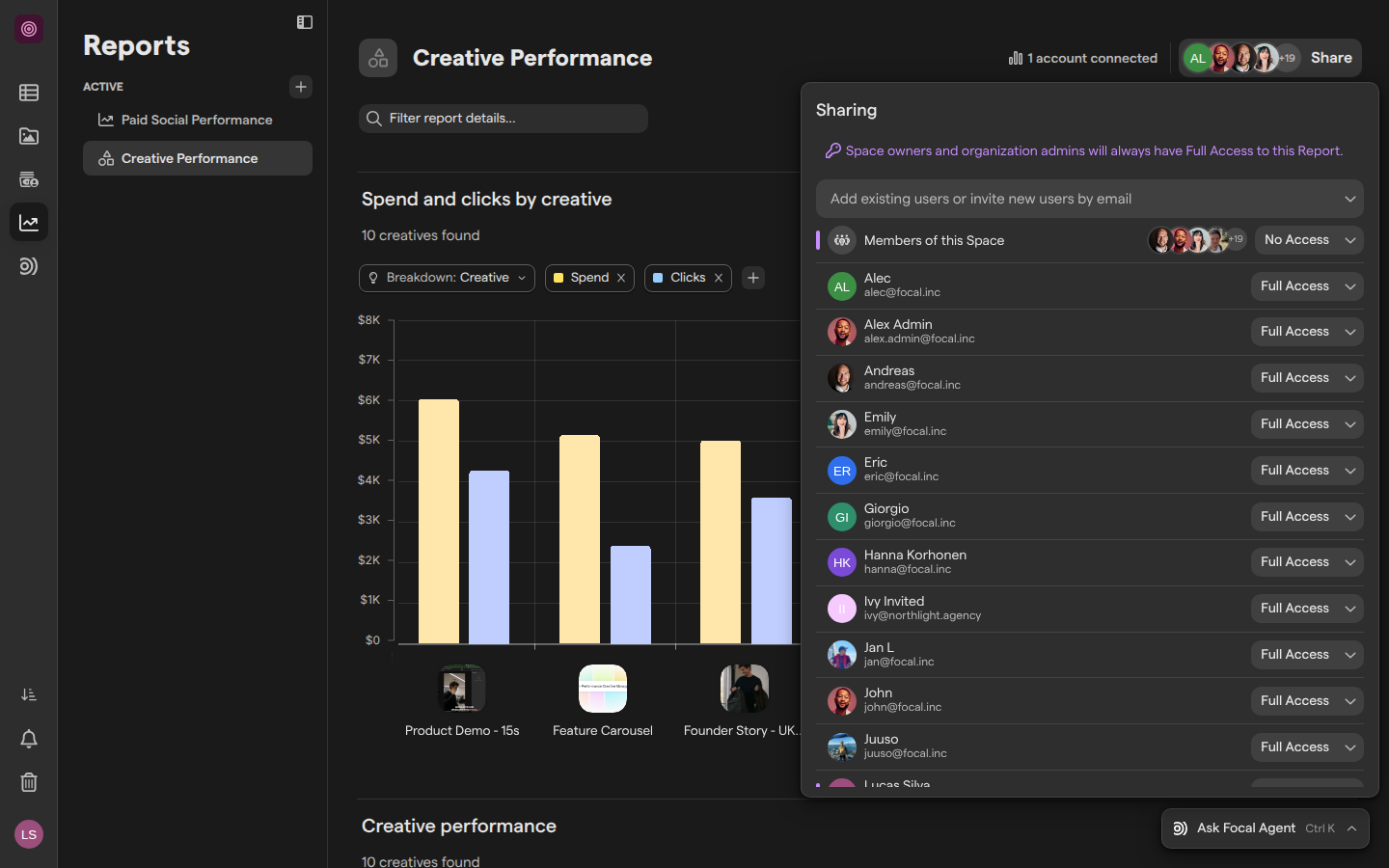The image size is (1389, 868).
Task: Remove the Clicks metric chip
Action: tap(719, 278)
